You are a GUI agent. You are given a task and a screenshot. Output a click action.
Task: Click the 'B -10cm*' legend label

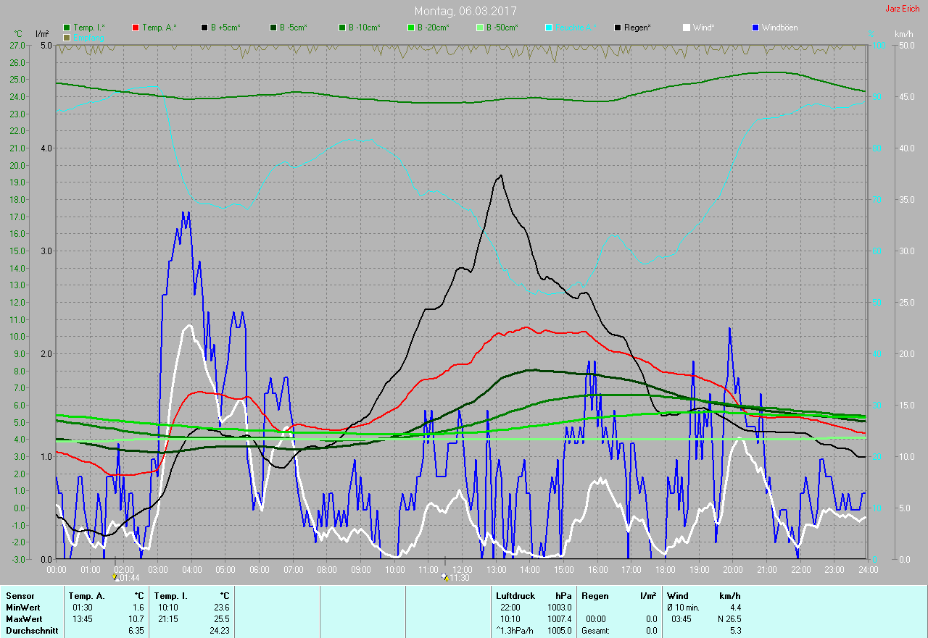tap(365, 28)
